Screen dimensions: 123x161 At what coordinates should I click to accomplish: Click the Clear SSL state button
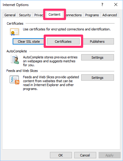click(29, 42)
